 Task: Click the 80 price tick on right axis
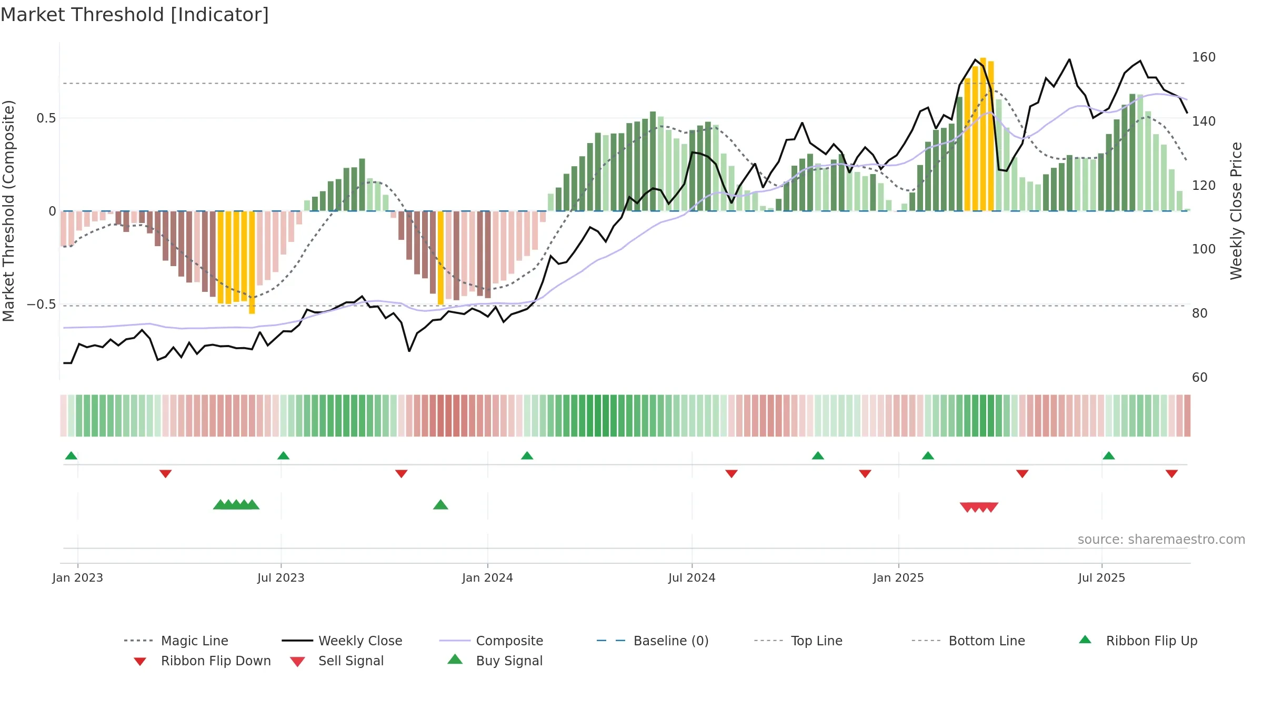click(1200, 313)
